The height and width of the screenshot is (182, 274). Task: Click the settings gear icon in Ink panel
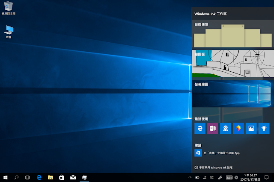pyautogui.click(x=196, y=167)
